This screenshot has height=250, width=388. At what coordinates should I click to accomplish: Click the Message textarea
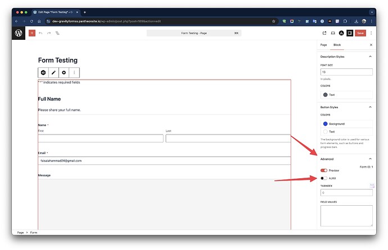point(164,204)
